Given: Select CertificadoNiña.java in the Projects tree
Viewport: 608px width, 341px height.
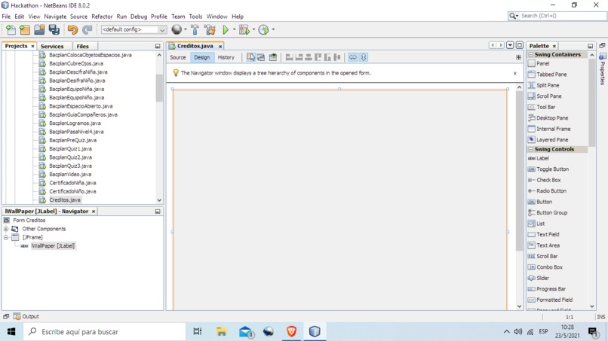Looking at the screenshot, I should pos(72,183).
